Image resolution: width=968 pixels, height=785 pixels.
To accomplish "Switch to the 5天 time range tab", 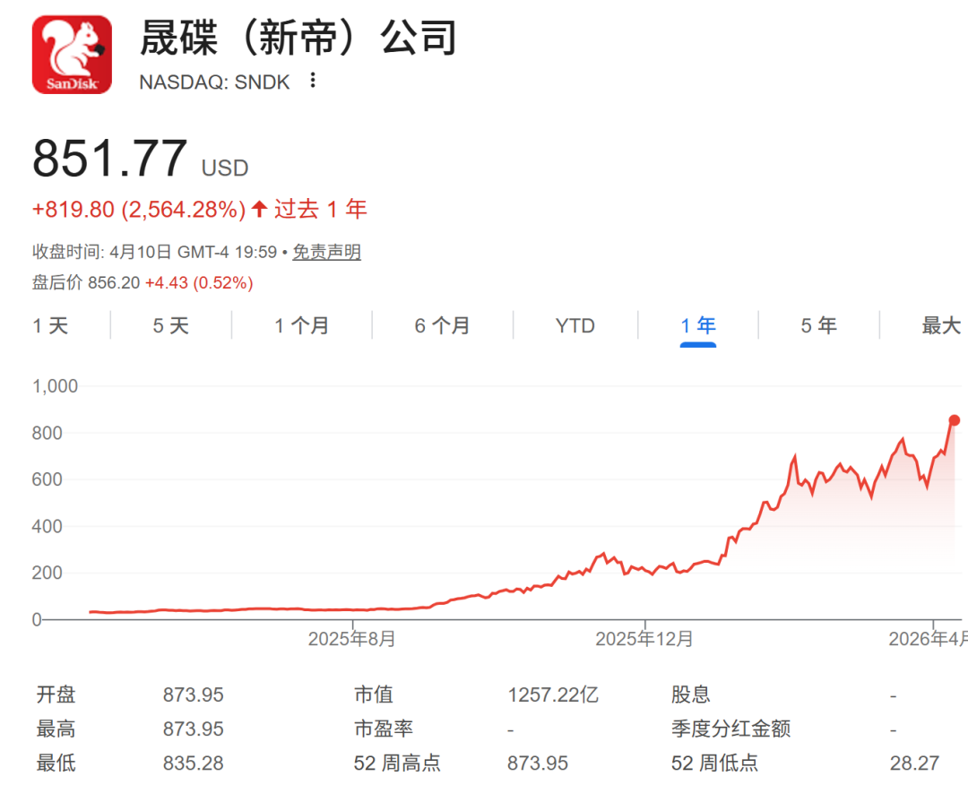I will tap(169, 325).
